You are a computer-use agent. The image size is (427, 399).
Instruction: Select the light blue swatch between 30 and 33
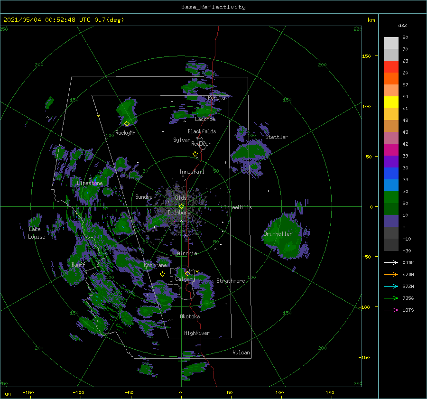point(391,186)
